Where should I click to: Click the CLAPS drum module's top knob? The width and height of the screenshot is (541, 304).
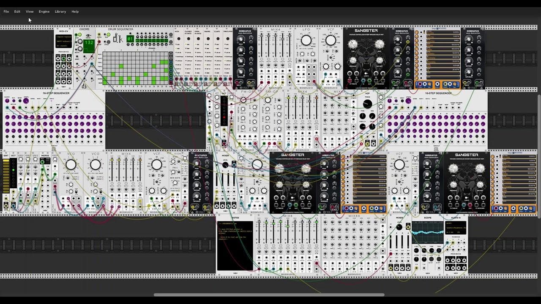click(x=217, y=38)
